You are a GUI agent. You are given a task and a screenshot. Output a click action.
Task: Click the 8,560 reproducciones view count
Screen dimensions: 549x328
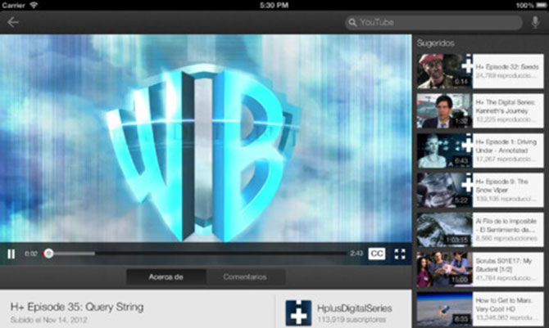pos(506,239)
